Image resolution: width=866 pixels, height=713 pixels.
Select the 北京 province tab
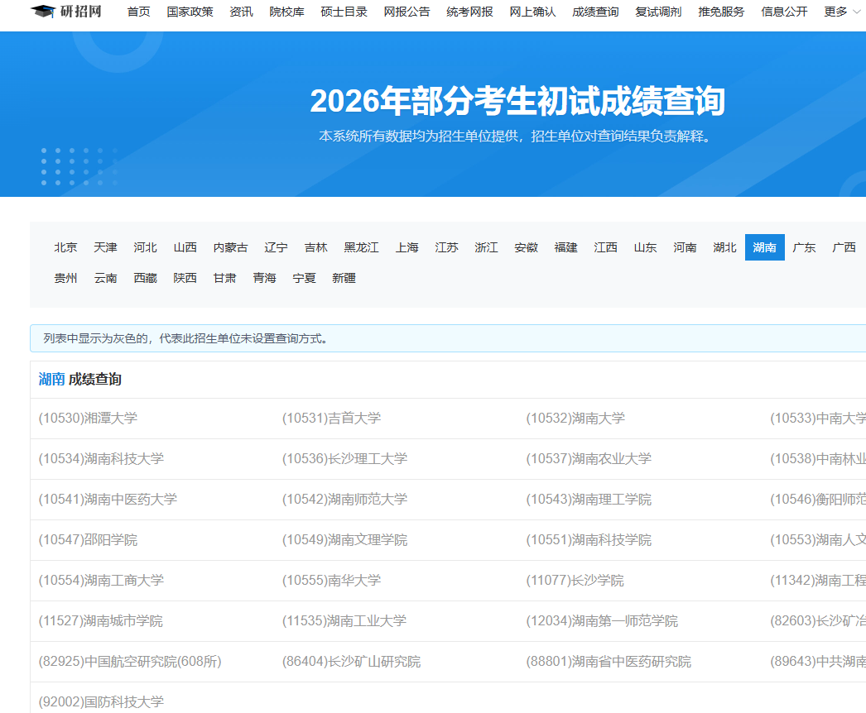click(66, 247)
